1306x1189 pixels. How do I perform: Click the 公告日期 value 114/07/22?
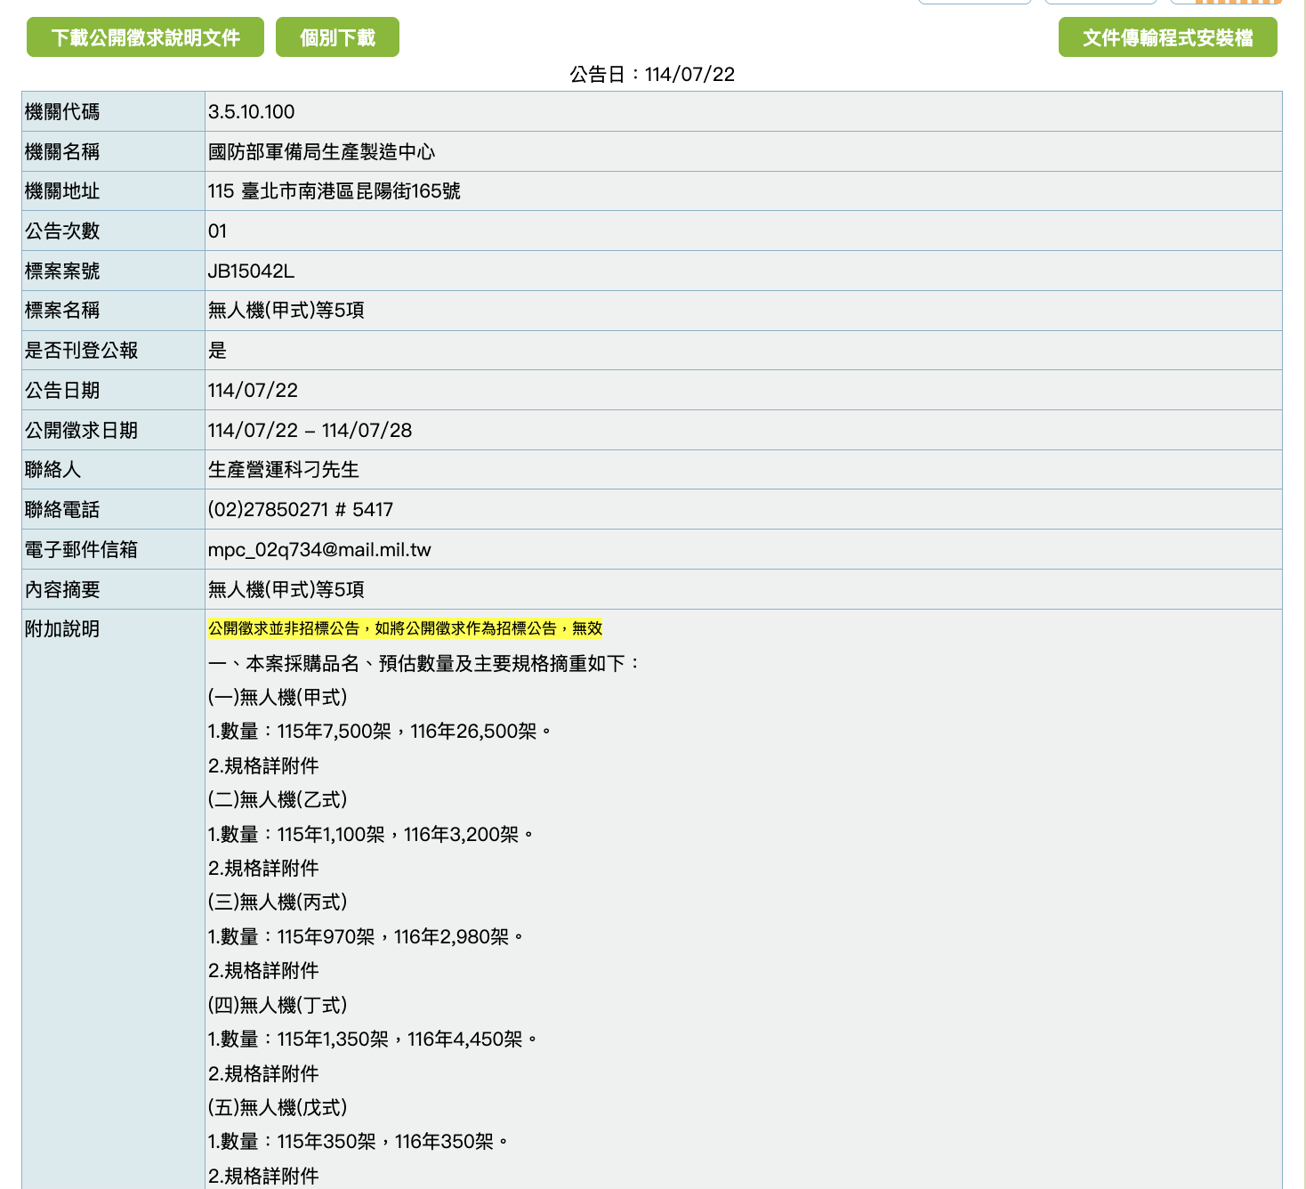click(253, 391)
